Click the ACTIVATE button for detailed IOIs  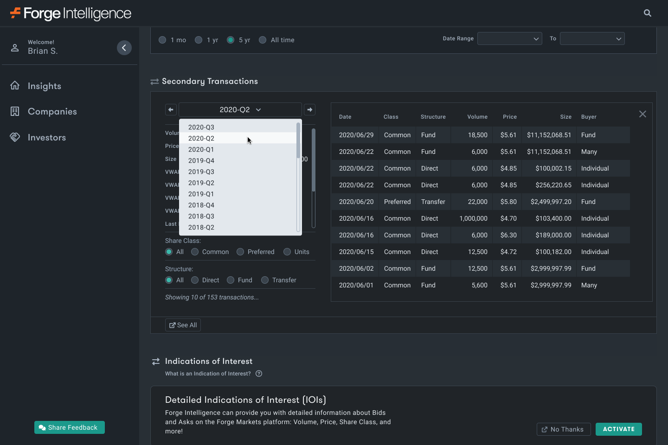pos(619,429)
